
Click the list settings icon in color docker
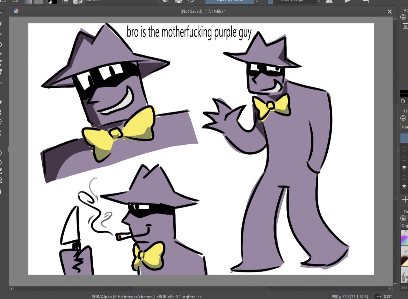point(405,26)
